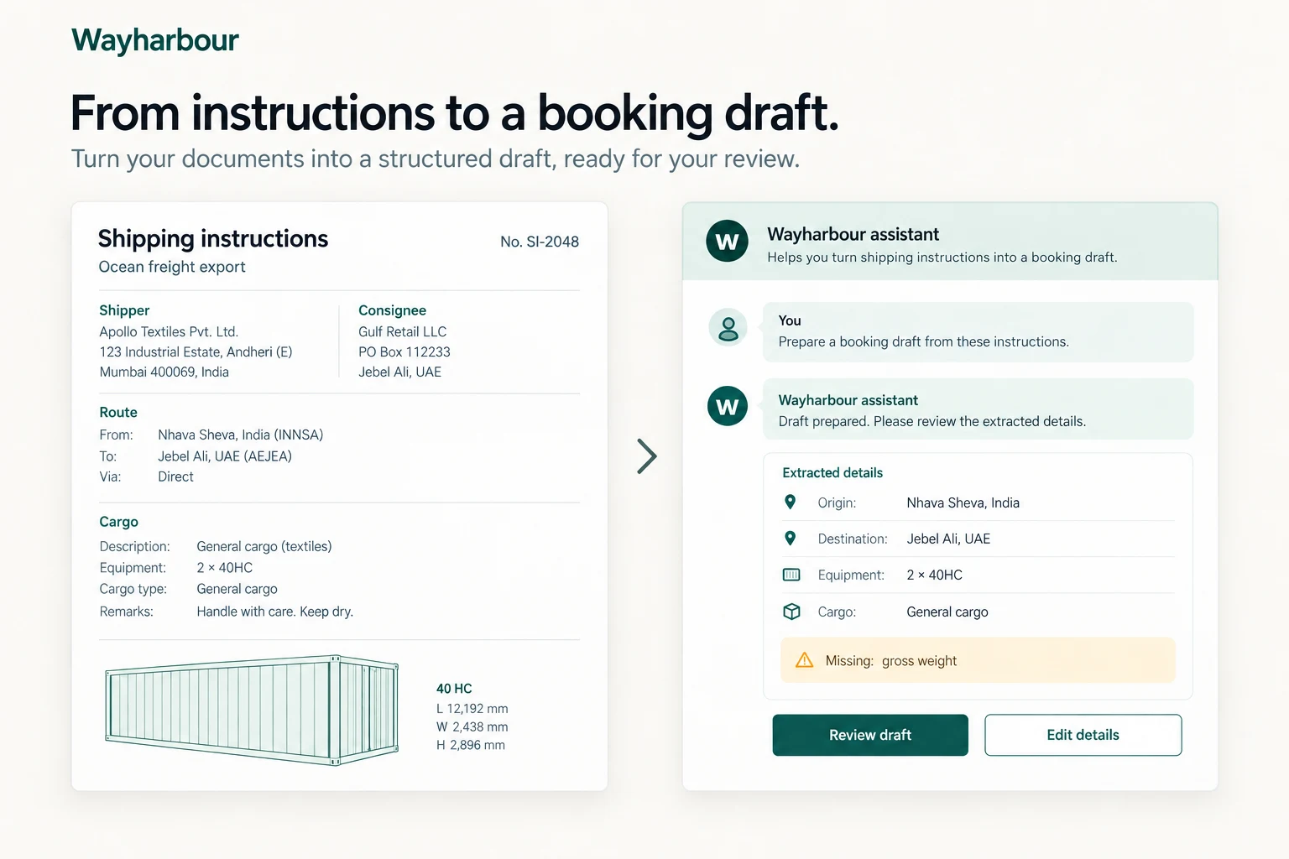This screenshot has width=1289, height=859.
Task: Click 'Nhava Sheva, India' in Extracted details
Action: (963, 502)
